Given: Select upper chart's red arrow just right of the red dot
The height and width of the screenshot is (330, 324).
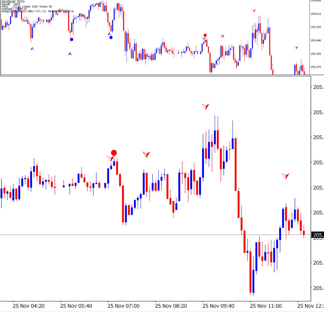Looking at the screenshot, I should click(x=222, y=36).
